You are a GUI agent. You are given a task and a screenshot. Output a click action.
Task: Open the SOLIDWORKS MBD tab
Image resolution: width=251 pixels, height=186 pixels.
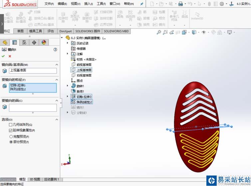[x=116, y=31]
